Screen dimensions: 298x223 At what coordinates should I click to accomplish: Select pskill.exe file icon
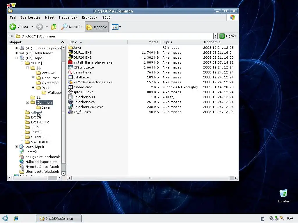[x=70, y=77]
